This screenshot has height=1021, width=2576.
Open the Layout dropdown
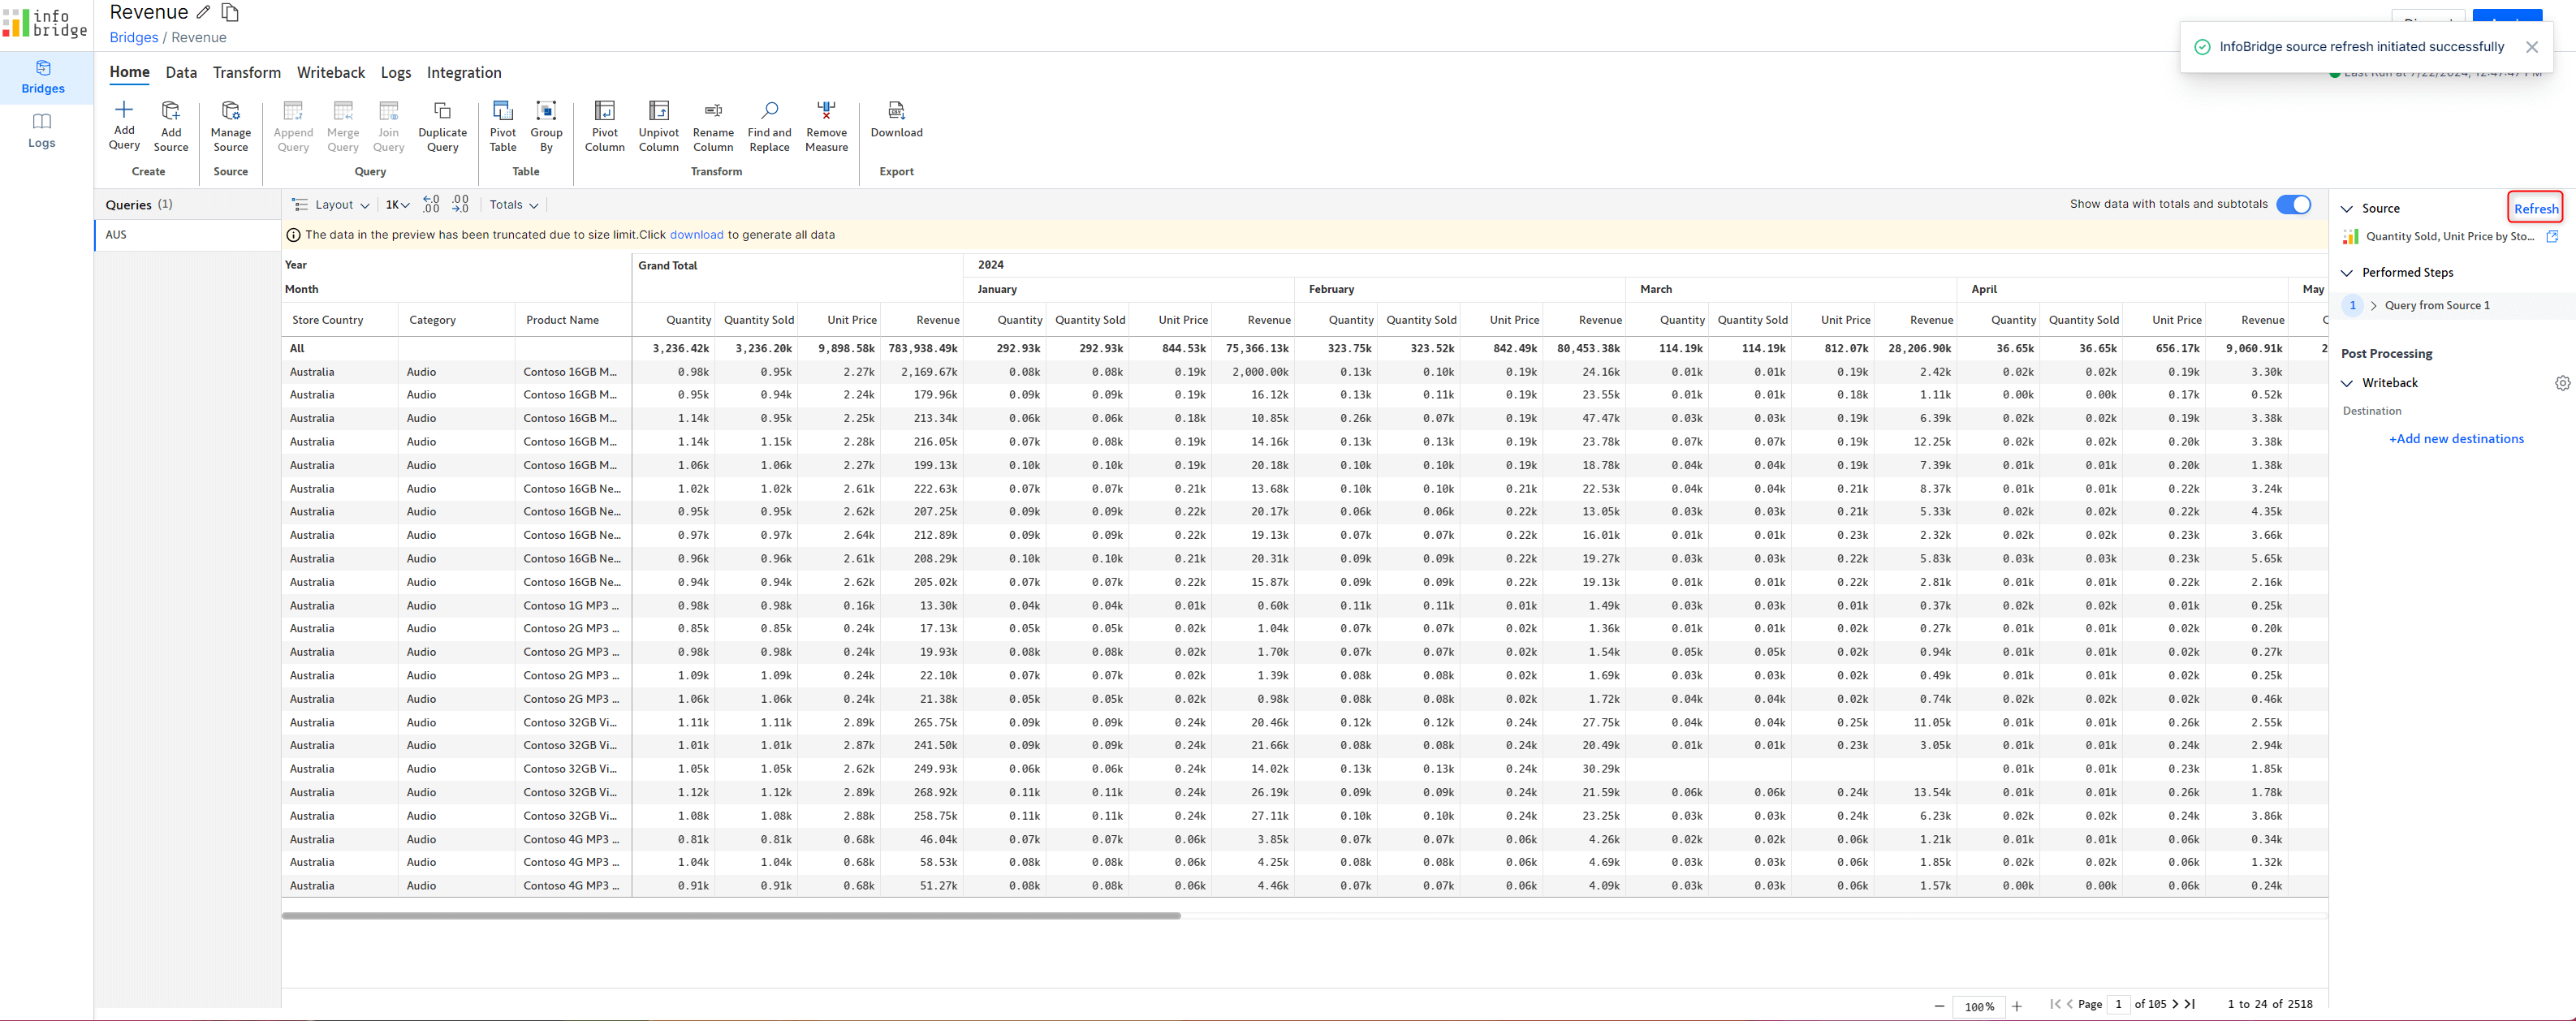tap(331, 205)
